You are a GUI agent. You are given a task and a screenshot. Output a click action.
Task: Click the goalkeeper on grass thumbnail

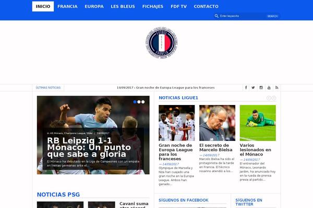[258, 123]
